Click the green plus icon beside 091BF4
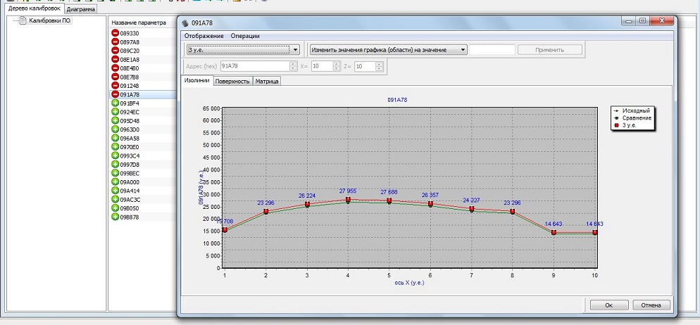Viewport: 700px width, 325px height. tap(115, 103)
